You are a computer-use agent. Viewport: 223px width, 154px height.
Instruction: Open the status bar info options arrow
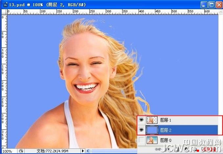point(83,151)
